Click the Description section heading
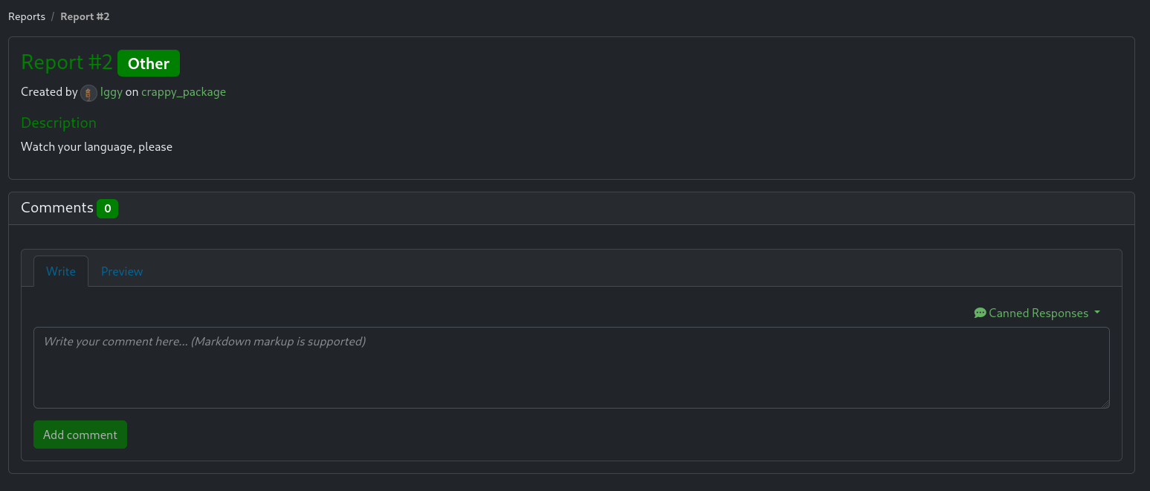This screenshot has height=491, width=1150. (59, 123)
